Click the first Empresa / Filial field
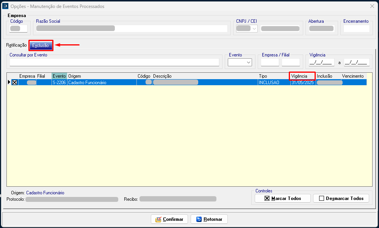The height and width of the screenshot is (228, 379). 270,62
